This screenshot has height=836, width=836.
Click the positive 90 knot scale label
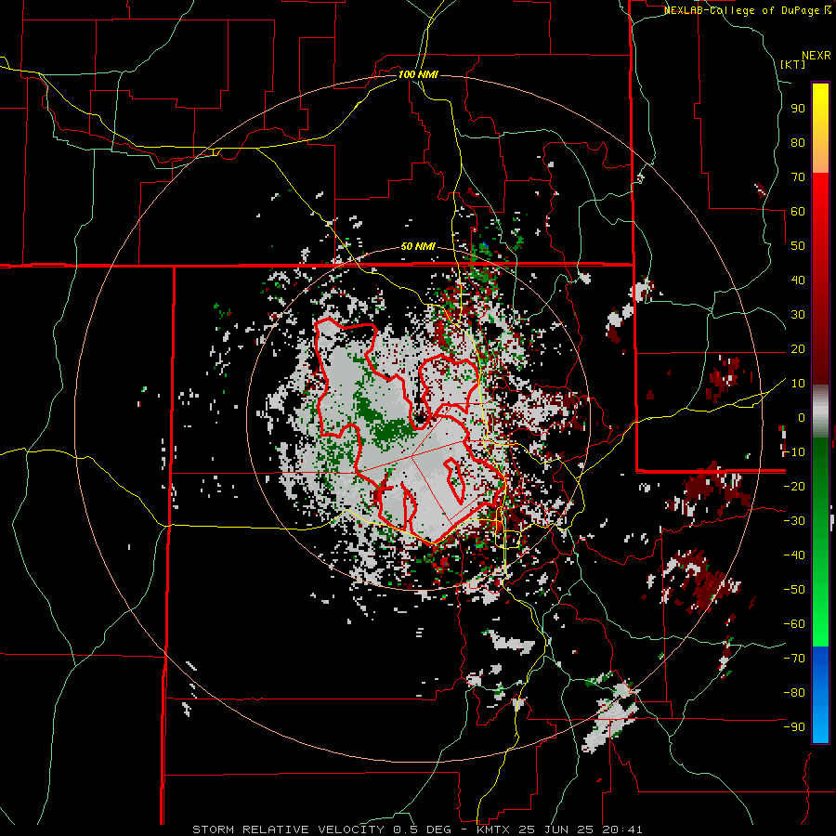[798, 109]
